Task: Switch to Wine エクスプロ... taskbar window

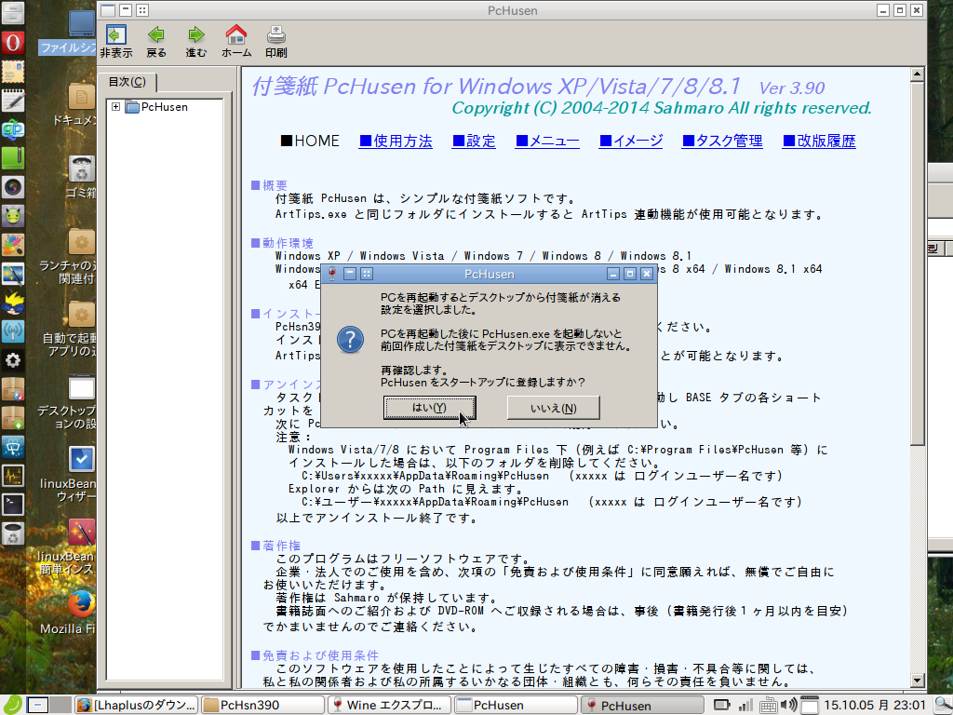Action: pyautogui.click(x=389, y=706)
